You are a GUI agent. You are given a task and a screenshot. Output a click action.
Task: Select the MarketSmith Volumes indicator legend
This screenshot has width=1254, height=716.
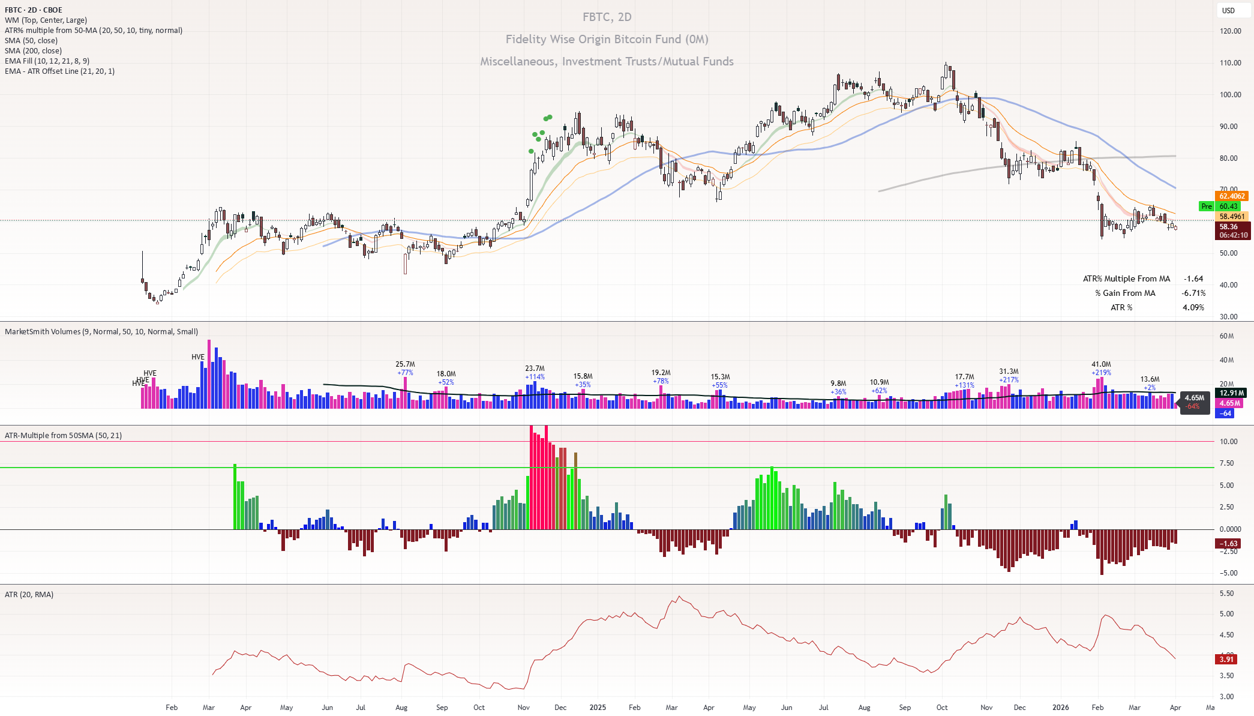101,331
